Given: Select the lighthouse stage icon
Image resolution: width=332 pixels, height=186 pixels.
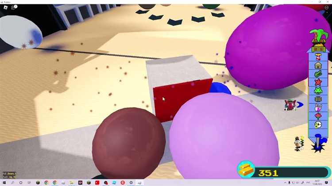Looking at the screenshot, I should tap(318, 57).
